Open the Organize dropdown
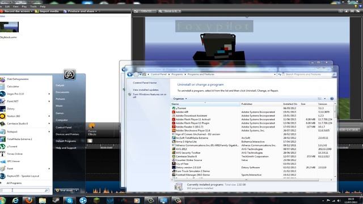Image resolution: width=363 pixels, height=204 pixels. (180, 99)
